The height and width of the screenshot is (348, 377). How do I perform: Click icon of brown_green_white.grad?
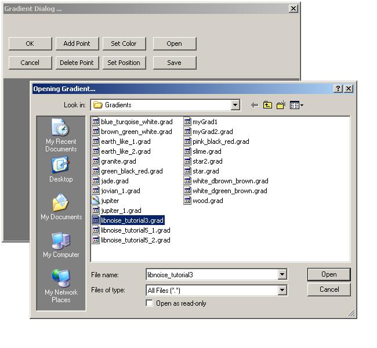click(x=96, y=132)
